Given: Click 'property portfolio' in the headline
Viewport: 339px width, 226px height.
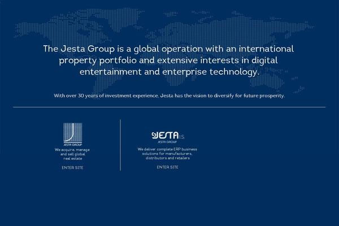Looking at the screenshot, I should (x=103, y=60).
